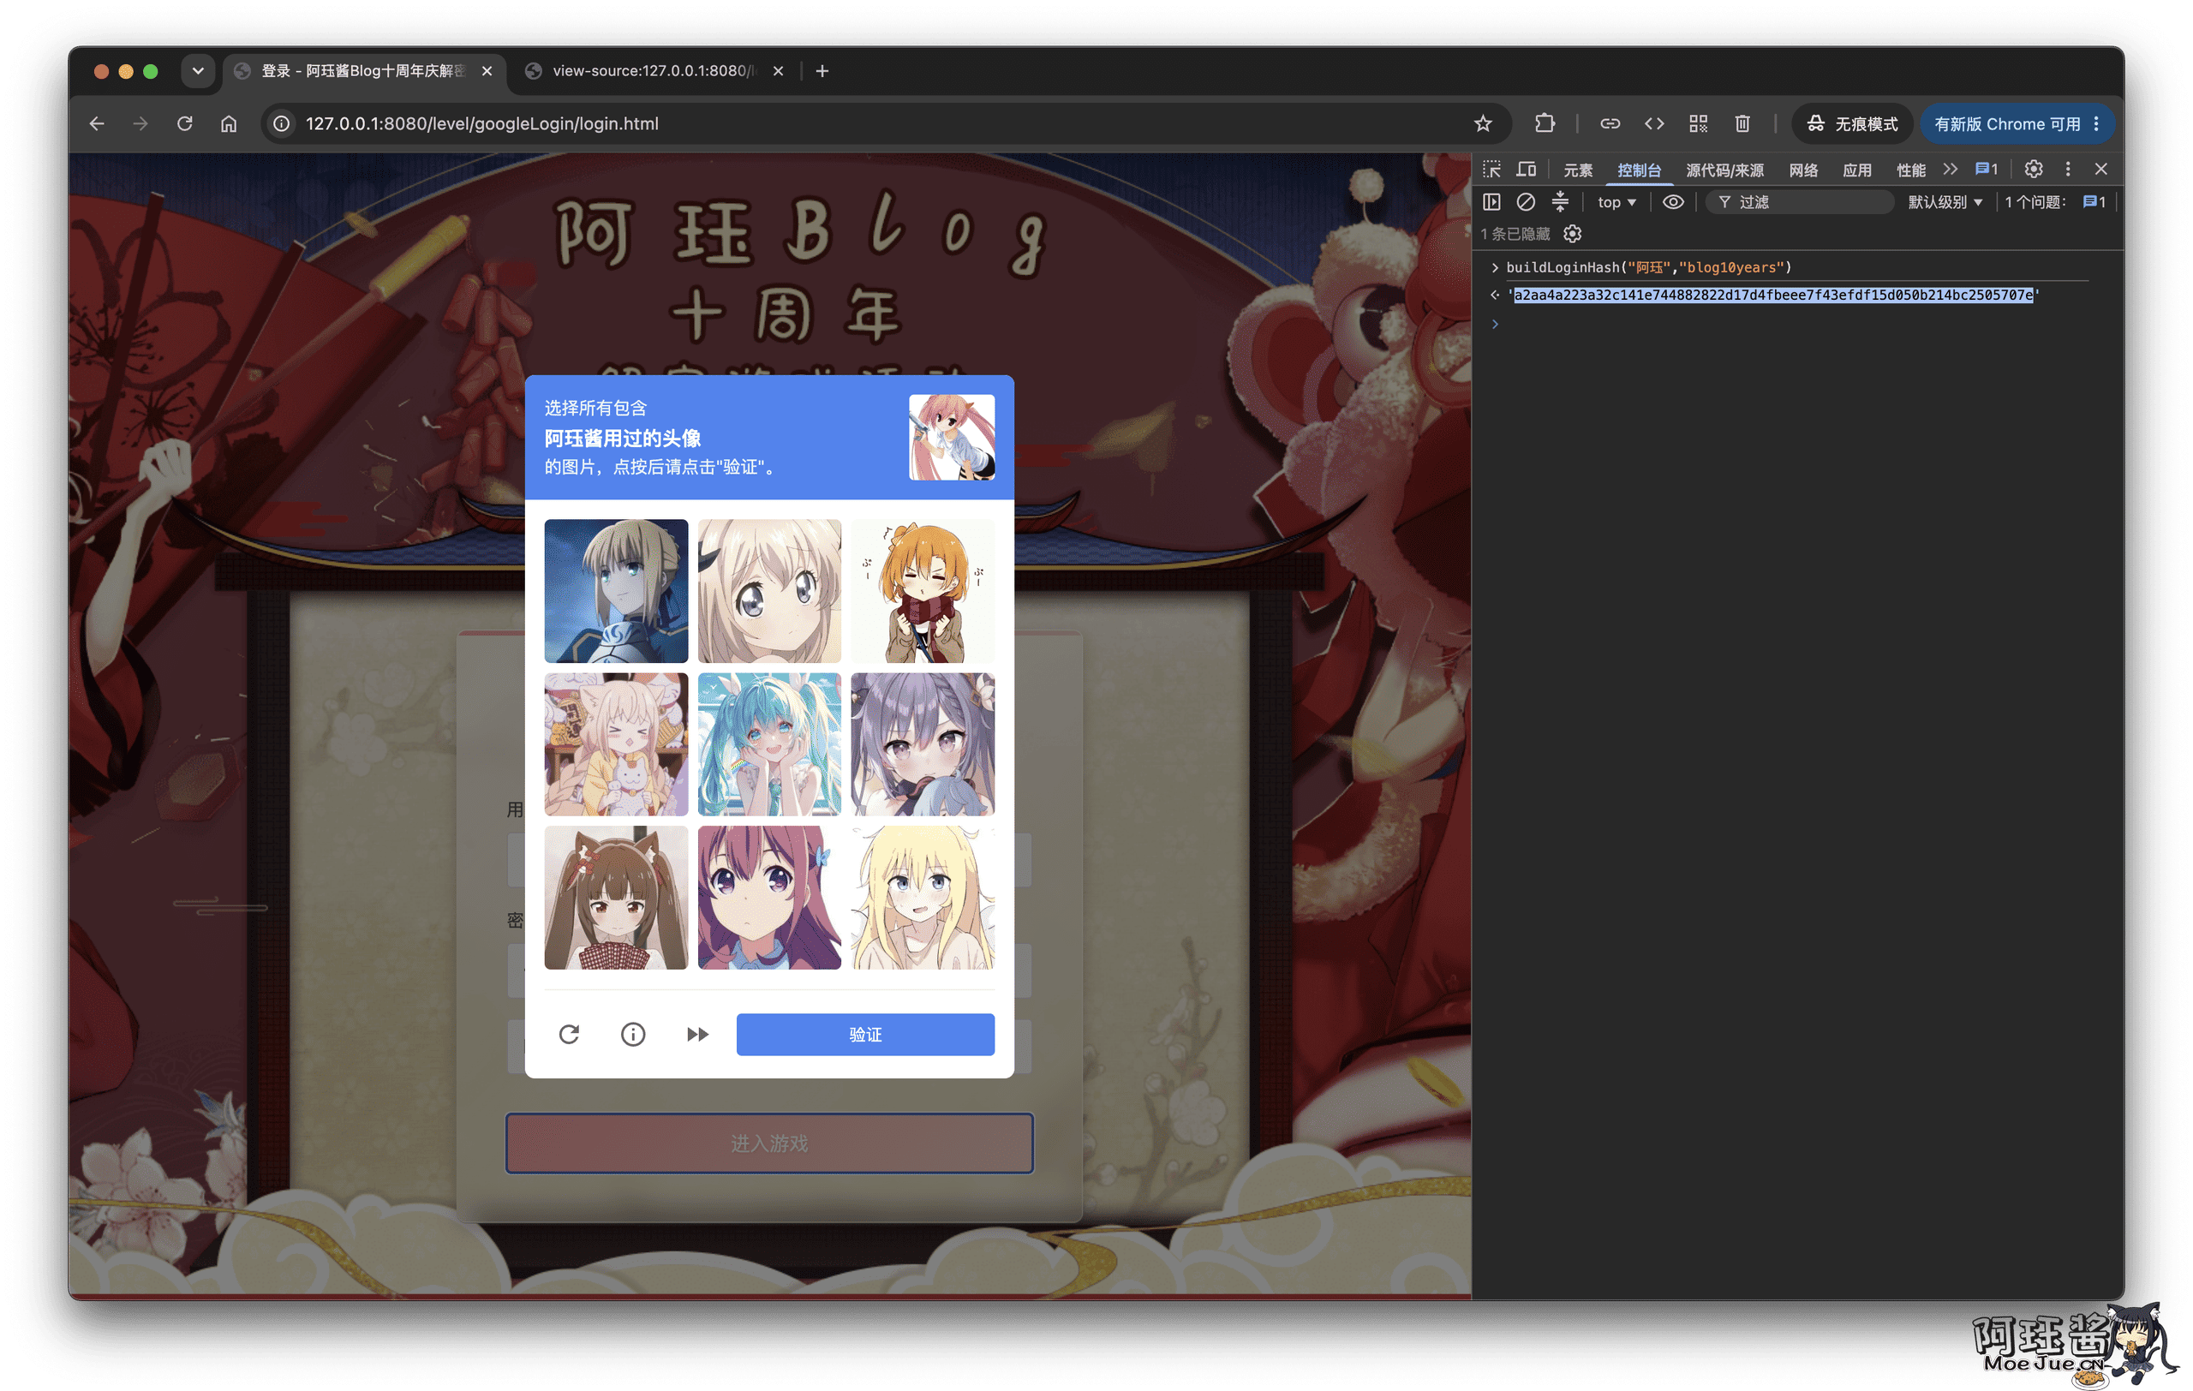Select the long blonde hair girl image
2193x1391 pixels.
(923, 898)
